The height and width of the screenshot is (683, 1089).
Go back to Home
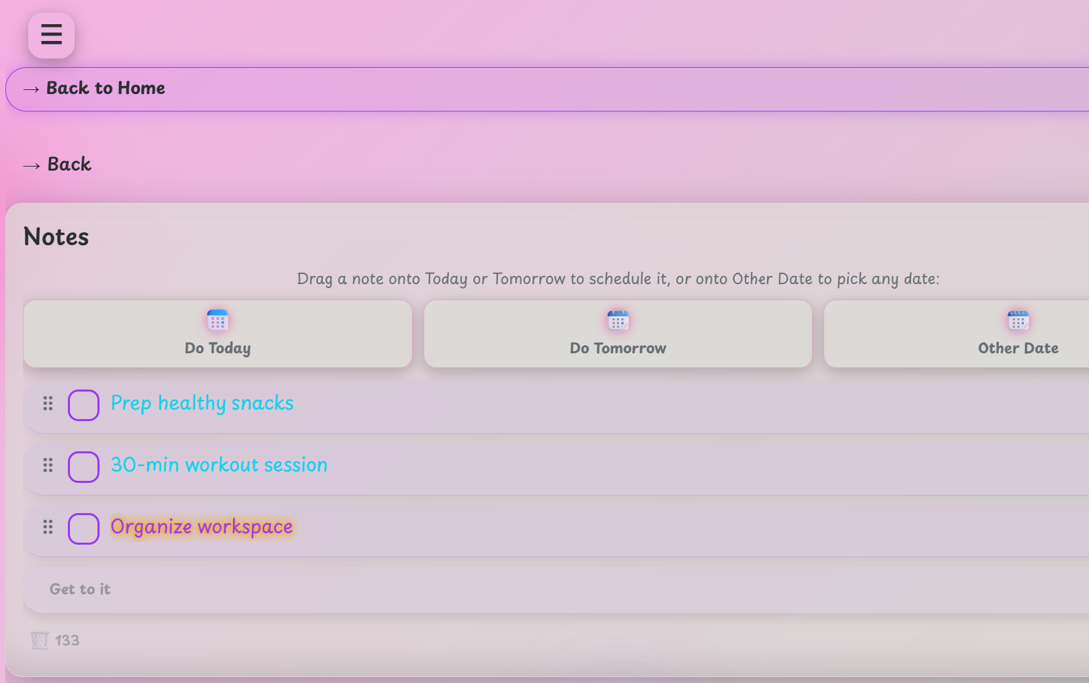click(x=547, y=89)
